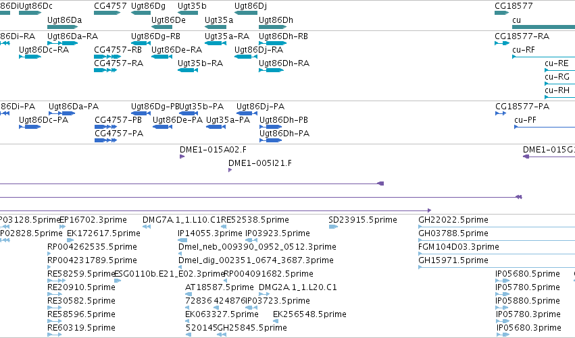This screenshot has width=575, height=338.
Task: Select the cu-RH transcript label
Action: coord(557,90)
